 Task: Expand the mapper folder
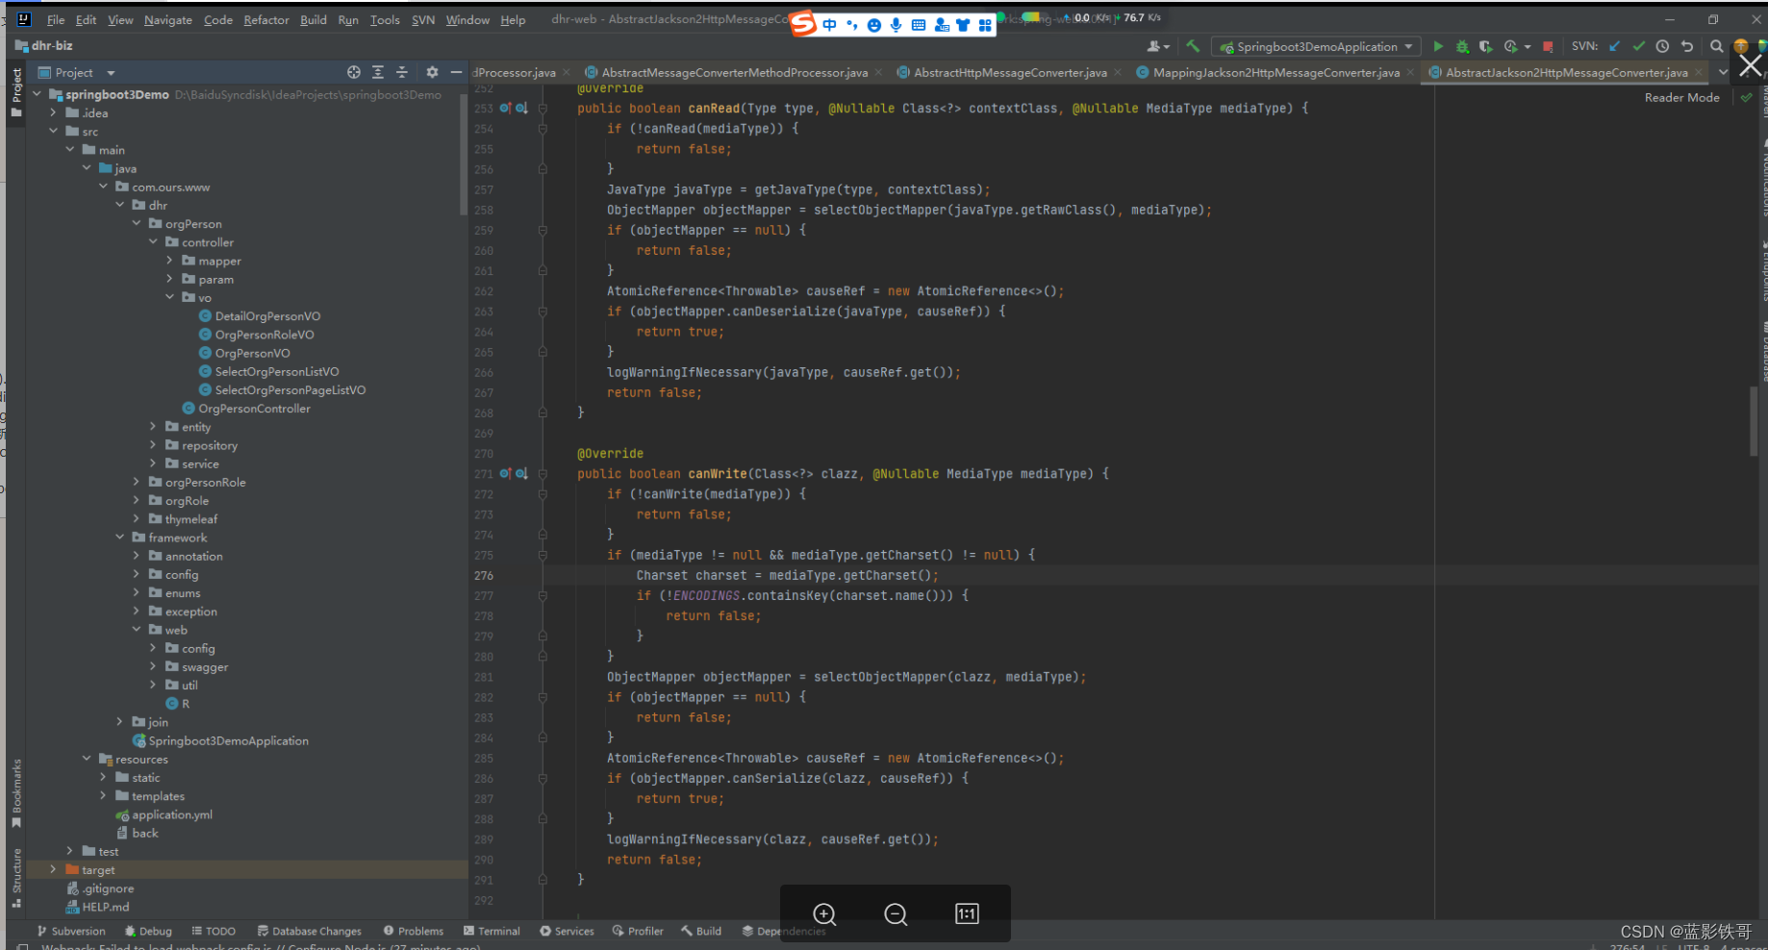pyautogui.click(x=170, y=261)
